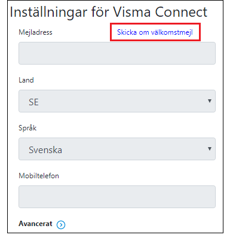This screenshot has height=250, width=233.
Task: Focus the Mobiltelefon input field
Action: point(117,197)
